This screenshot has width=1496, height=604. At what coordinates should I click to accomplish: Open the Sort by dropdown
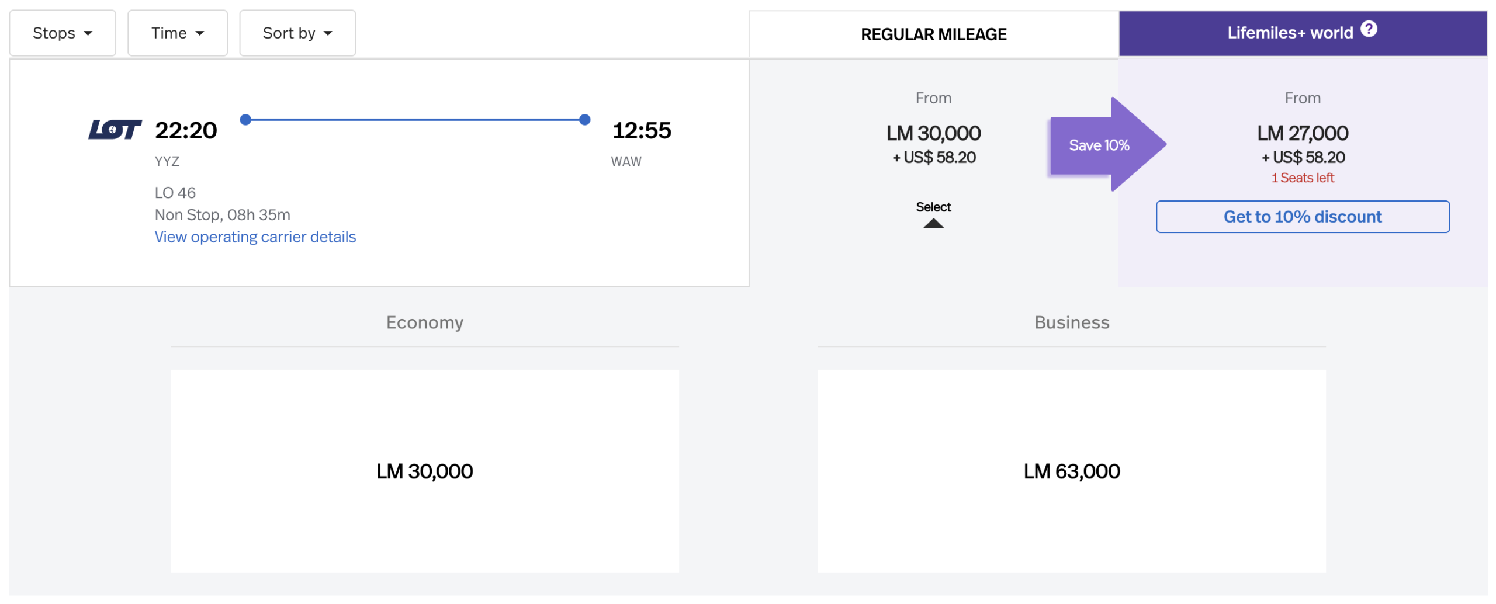tap(297, 33)
